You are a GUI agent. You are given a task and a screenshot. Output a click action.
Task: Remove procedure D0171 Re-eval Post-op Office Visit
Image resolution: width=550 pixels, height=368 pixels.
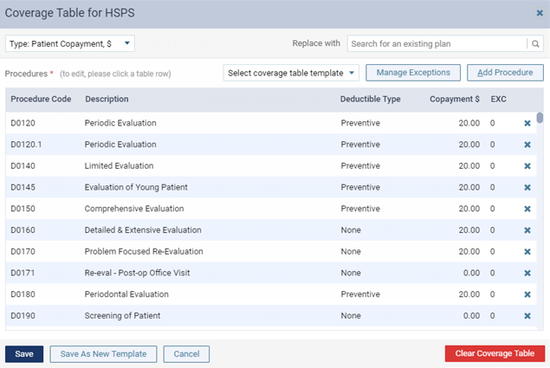point(527,273)
